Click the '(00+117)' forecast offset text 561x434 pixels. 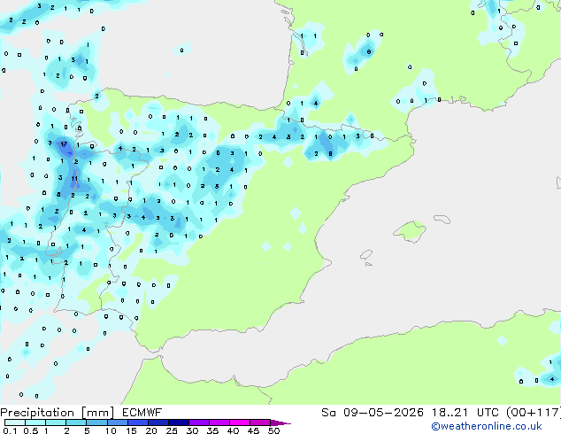(x=534, y=413)
